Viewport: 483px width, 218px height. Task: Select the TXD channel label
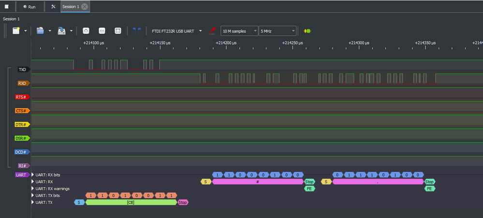point(23,69)
